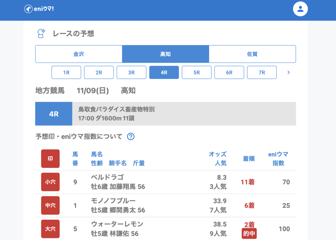Click the eniウマ! logo in header
Image resolution: width=336 pixels, height=240 pixels.
(39, 9)
